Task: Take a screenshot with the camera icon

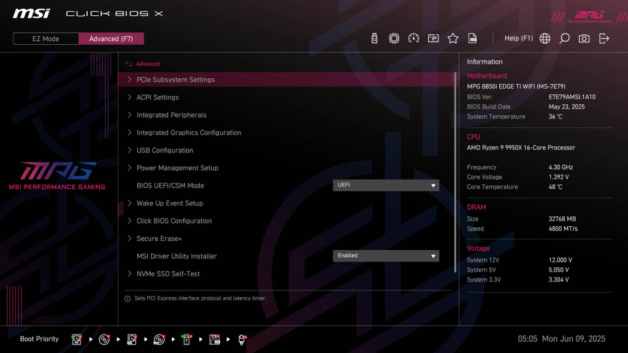Action: coord(584,39)
